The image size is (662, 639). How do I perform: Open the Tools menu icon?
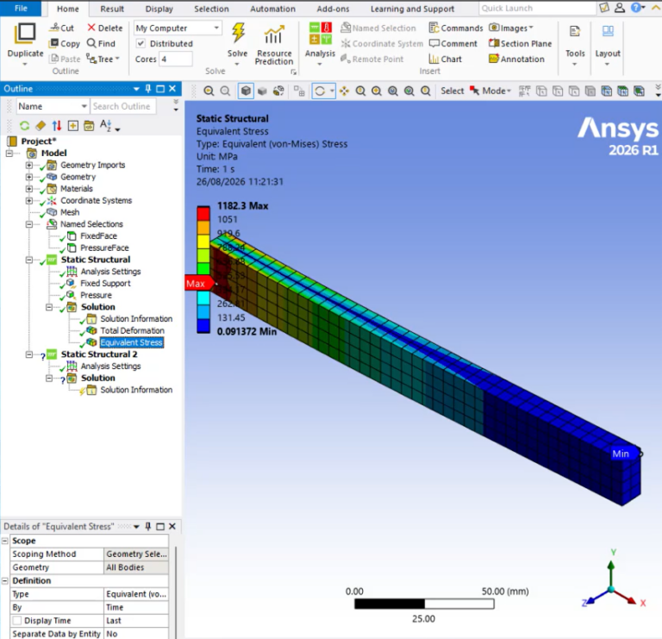click(575, 32)
